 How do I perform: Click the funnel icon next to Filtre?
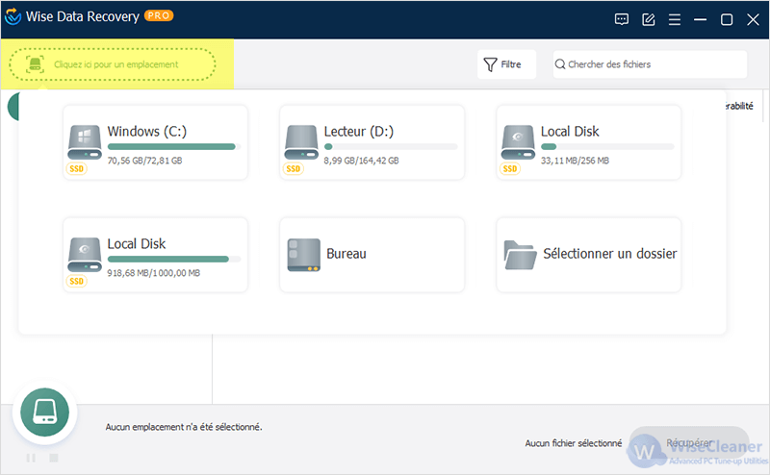tap(490, 64)
